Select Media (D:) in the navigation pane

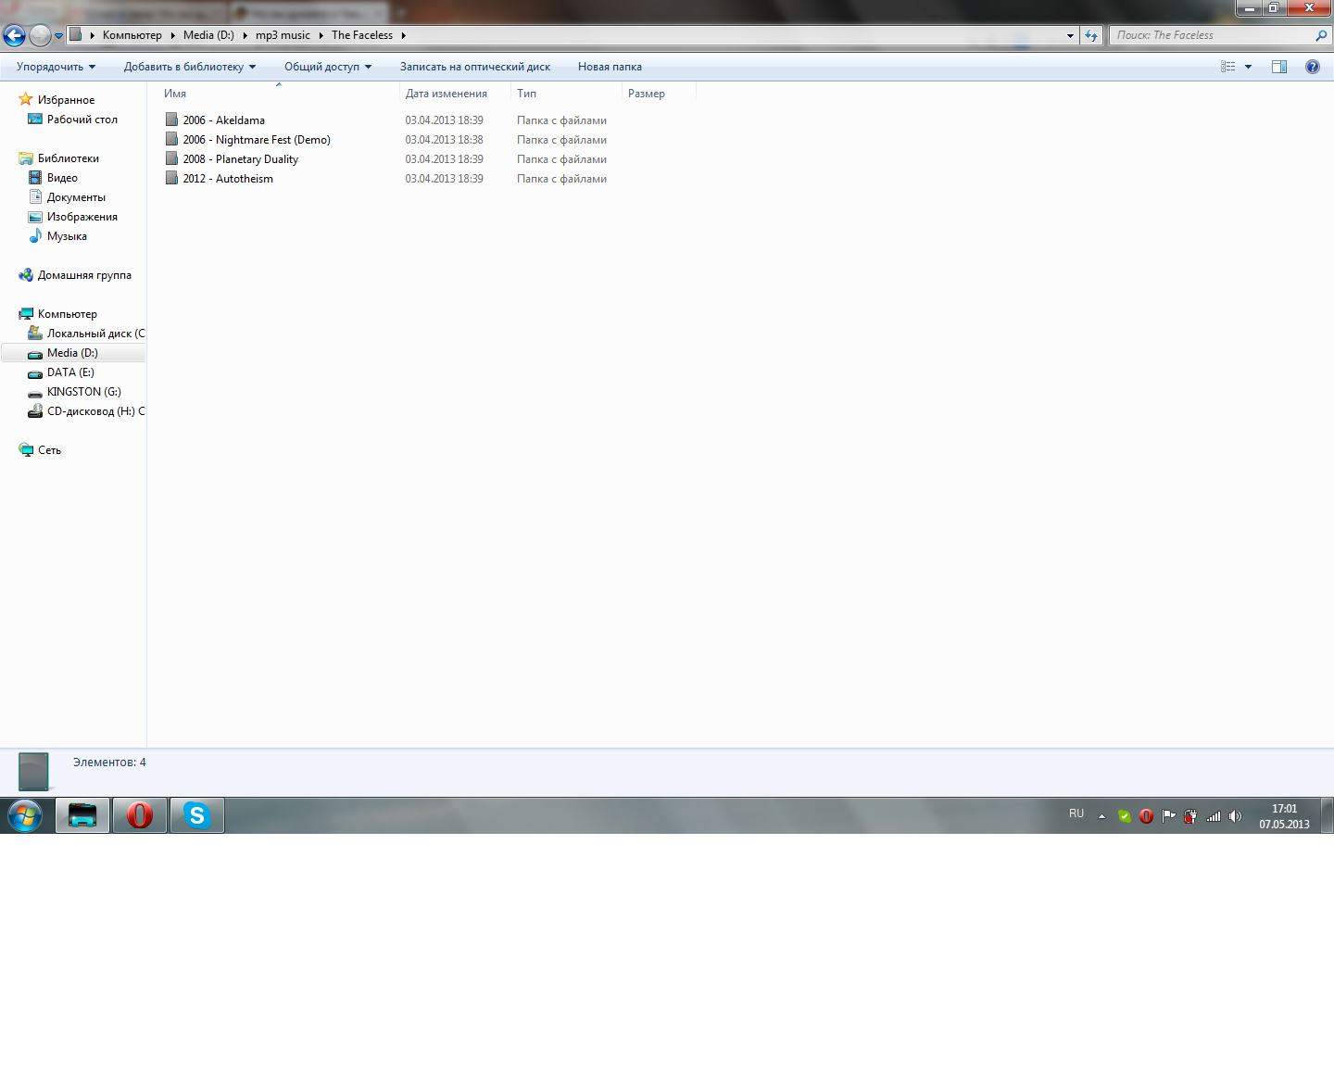point(72,353)
